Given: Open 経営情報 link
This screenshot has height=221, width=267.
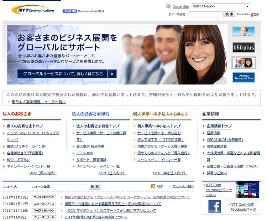Looking at the screenshot, I should pyautogui.click(x=213, y=133).
